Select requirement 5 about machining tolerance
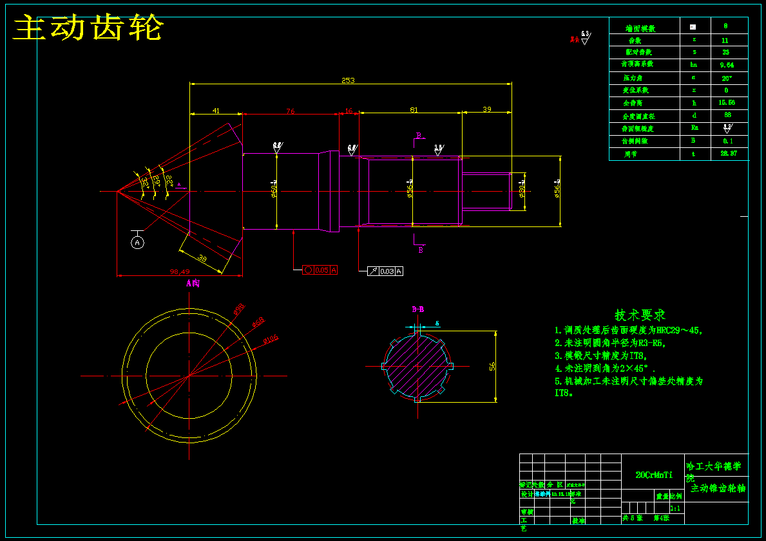 click(629, 387)
